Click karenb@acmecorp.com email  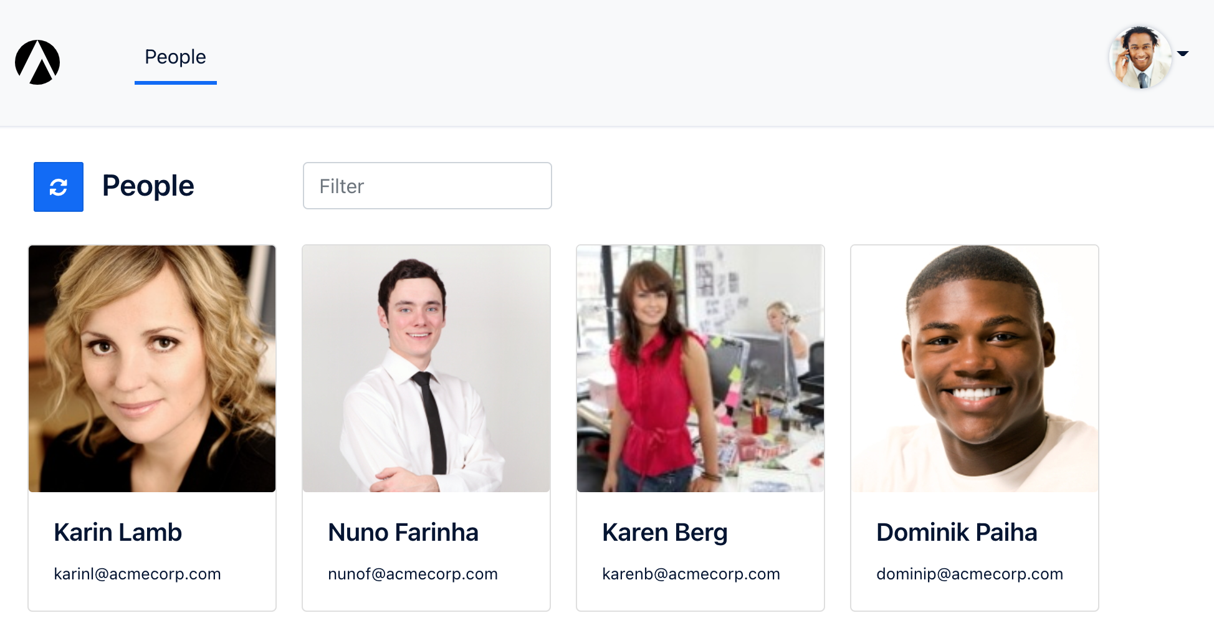coord(691,574)
